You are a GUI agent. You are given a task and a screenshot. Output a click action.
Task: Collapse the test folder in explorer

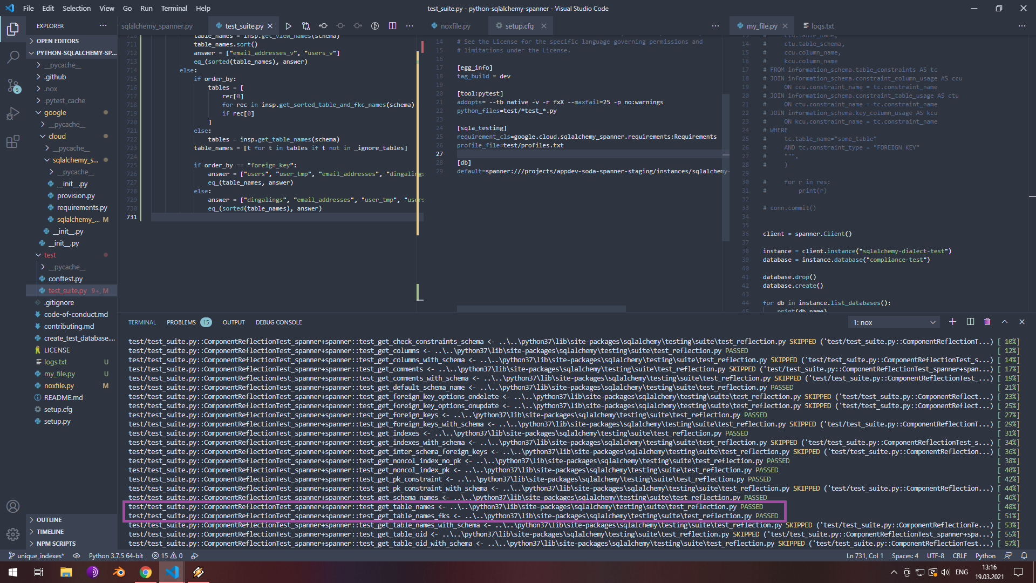(x=49, y=255)
